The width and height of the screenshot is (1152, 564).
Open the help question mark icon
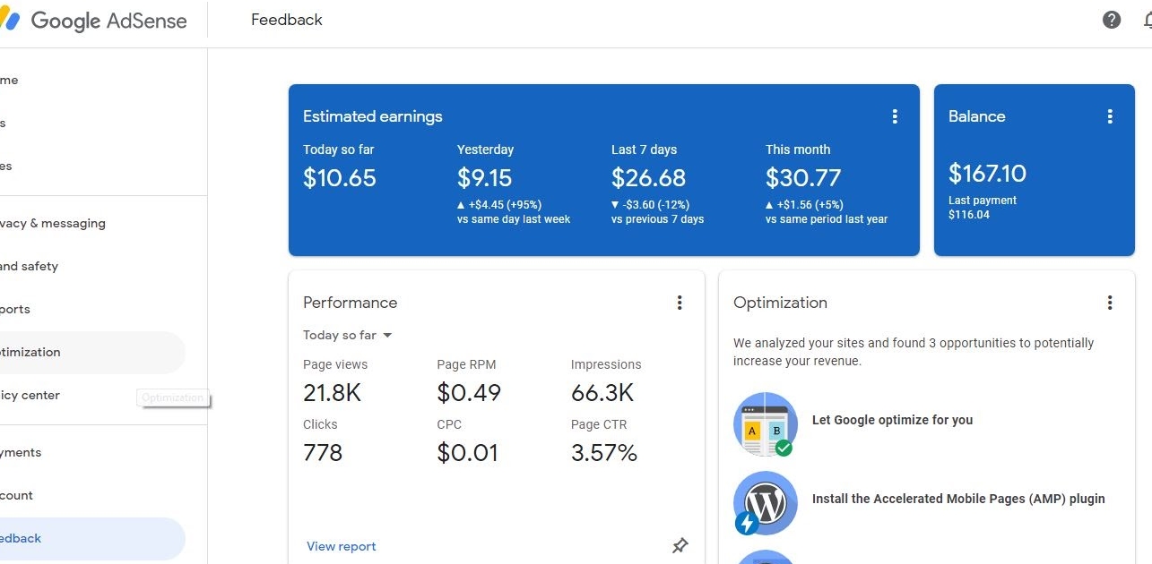click(x=1112, y=20)
